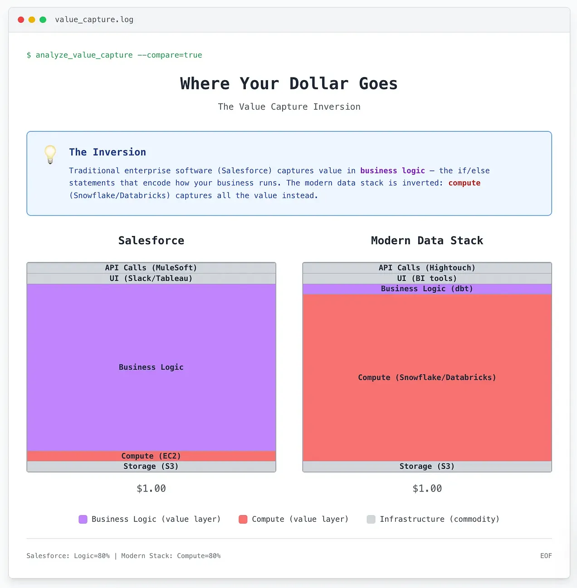The width and height of the screenshot is (577, 588).
Task: Click the lightbulb icon in The Inversion box
Action: (x=50, y=154)
